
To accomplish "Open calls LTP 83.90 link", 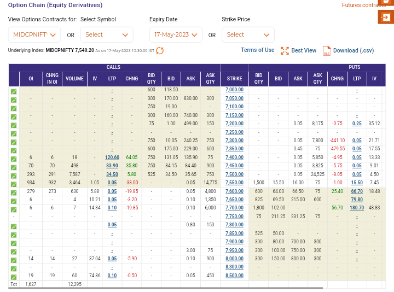I will 112,166.
